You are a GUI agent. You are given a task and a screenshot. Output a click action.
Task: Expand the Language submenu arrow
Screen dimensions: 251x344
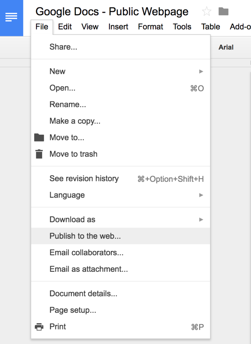(201, 195)
